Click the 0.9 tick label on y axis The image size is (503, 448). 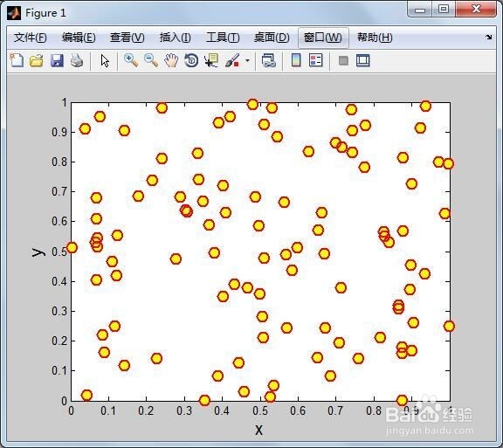coord(59,132)
